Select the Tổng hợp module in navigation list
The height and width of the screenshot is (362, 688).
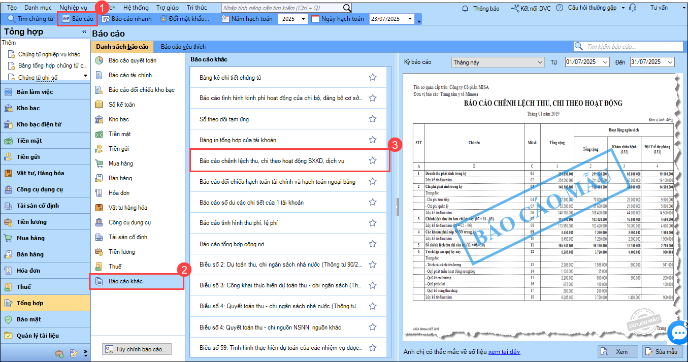point(45,303)
